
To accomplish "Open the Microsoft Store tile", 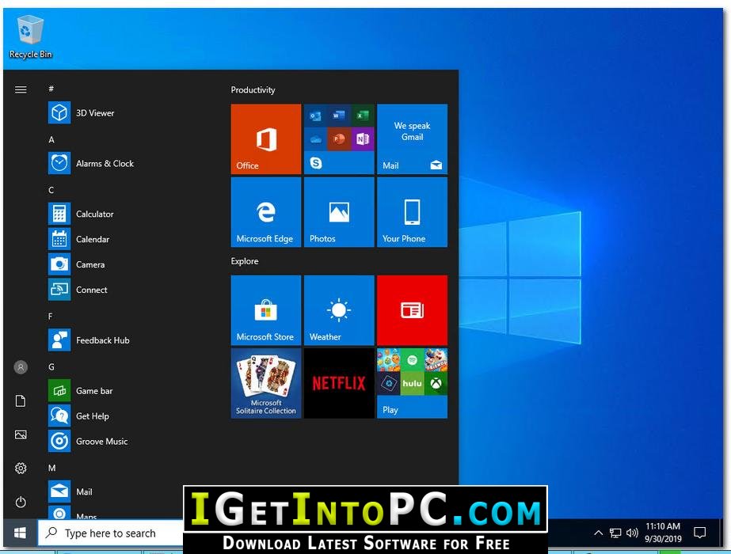I will click(266, 310).
